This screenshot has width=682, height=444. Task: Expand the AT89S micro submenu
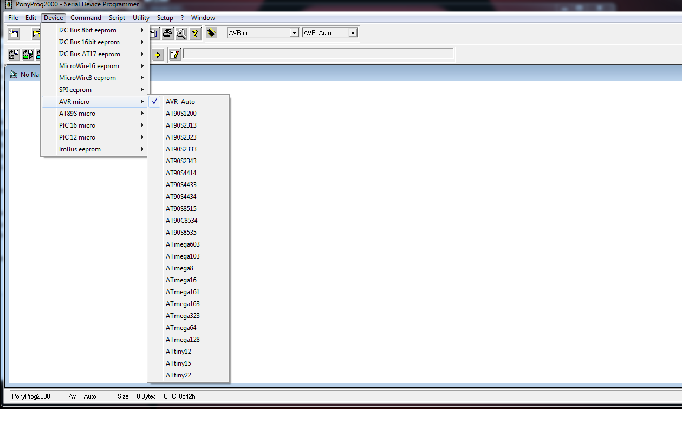tap(95, 114)
